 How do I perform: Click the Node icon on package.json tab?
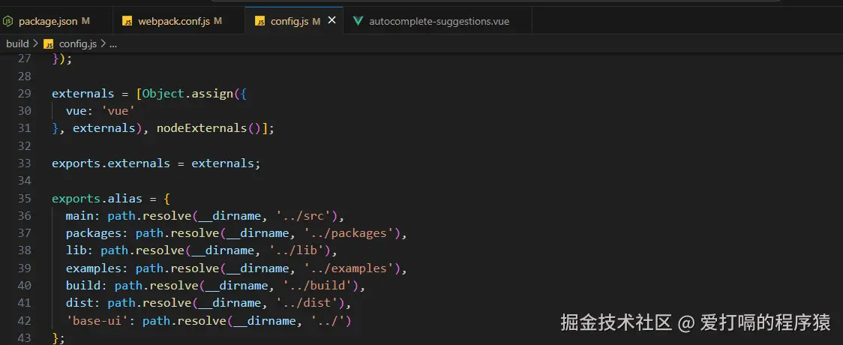pos(10,22)
